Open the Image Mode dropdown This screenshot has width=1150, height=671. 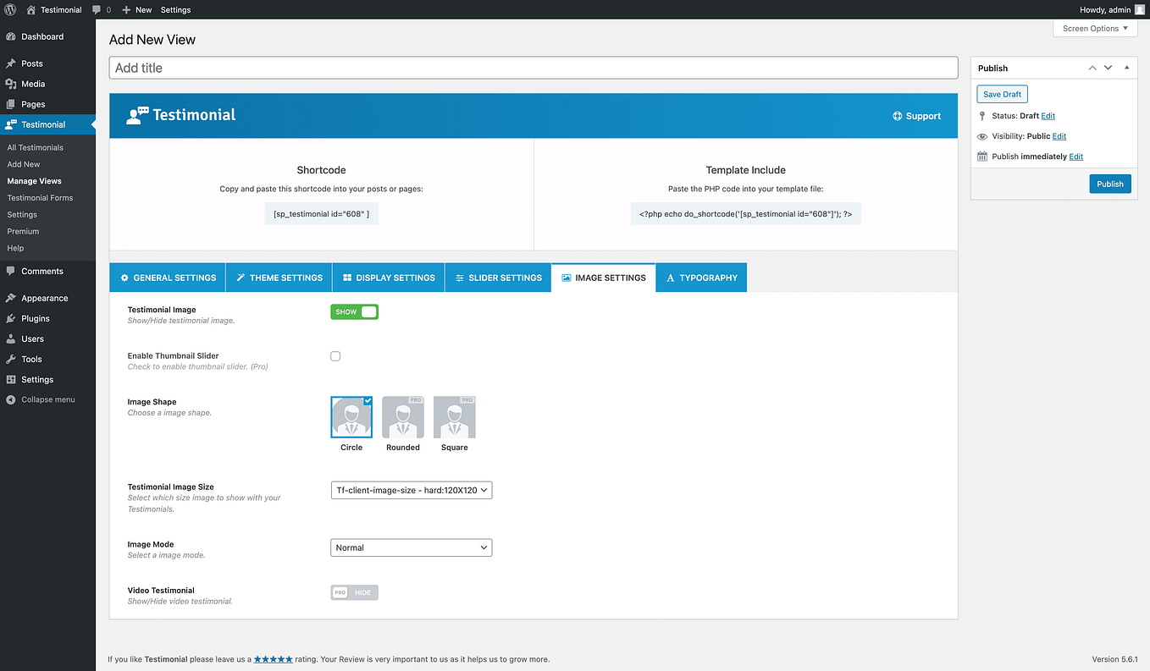pyautogui.click(x=411, y=547)
